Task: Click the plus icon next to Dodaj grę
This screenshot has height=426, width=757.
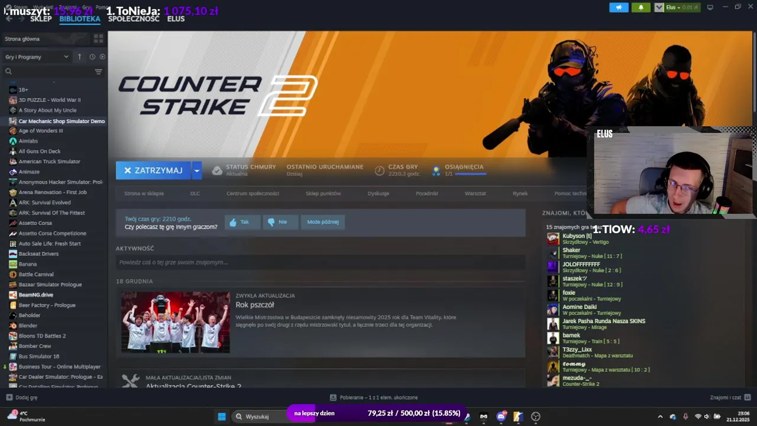Action: 9,398
